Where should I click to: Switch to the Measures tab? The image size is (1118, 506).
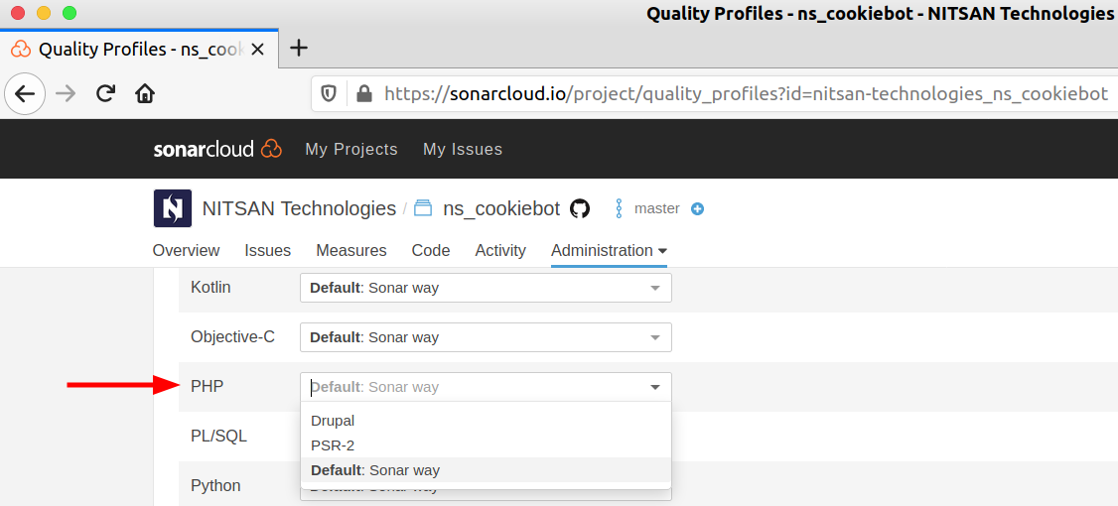point(351,250)
